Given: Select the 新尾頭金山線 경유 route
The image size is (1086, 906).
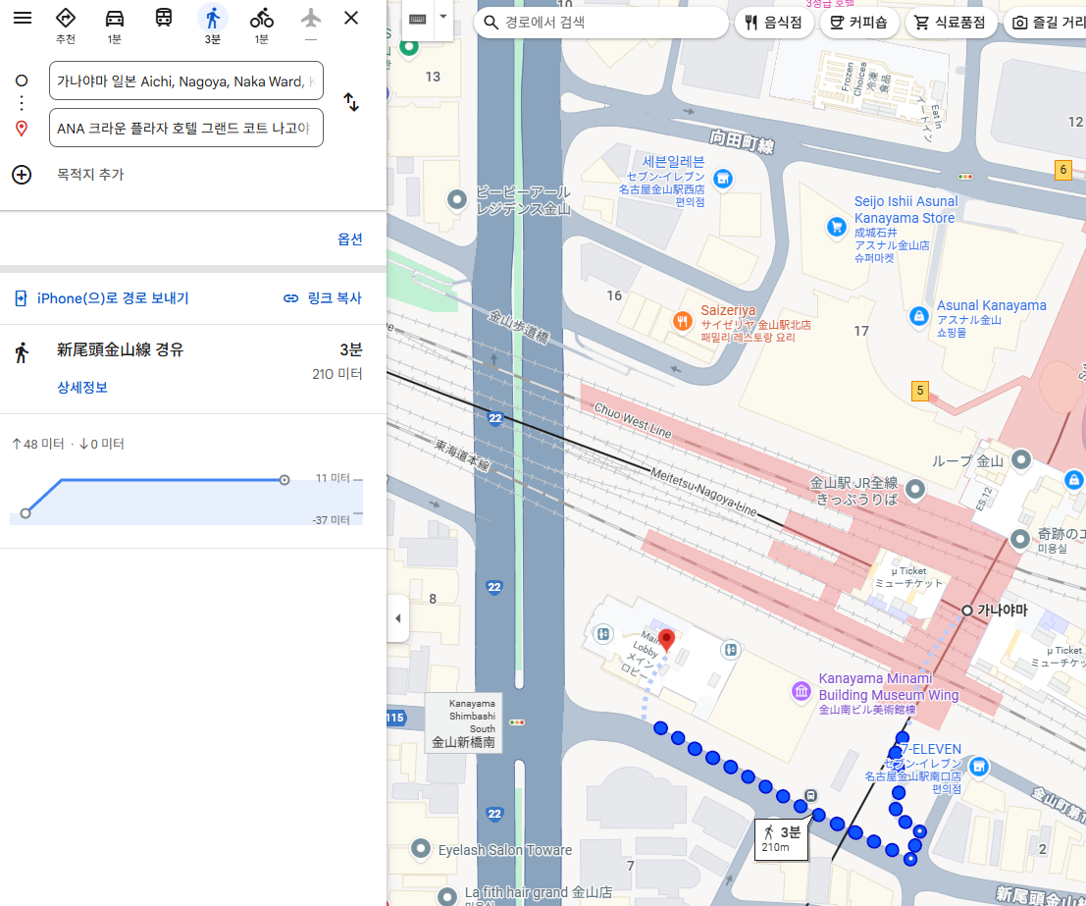Looking at the screenshot, I should click(193, 368).
